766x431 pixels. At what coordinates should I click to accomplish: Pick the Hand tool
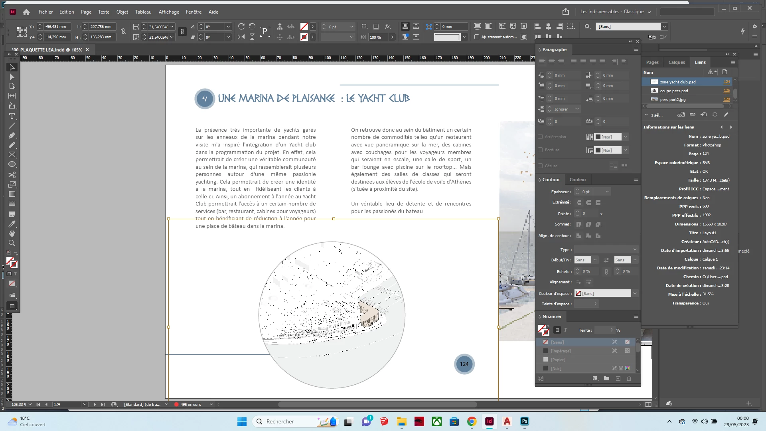(12, 233)
